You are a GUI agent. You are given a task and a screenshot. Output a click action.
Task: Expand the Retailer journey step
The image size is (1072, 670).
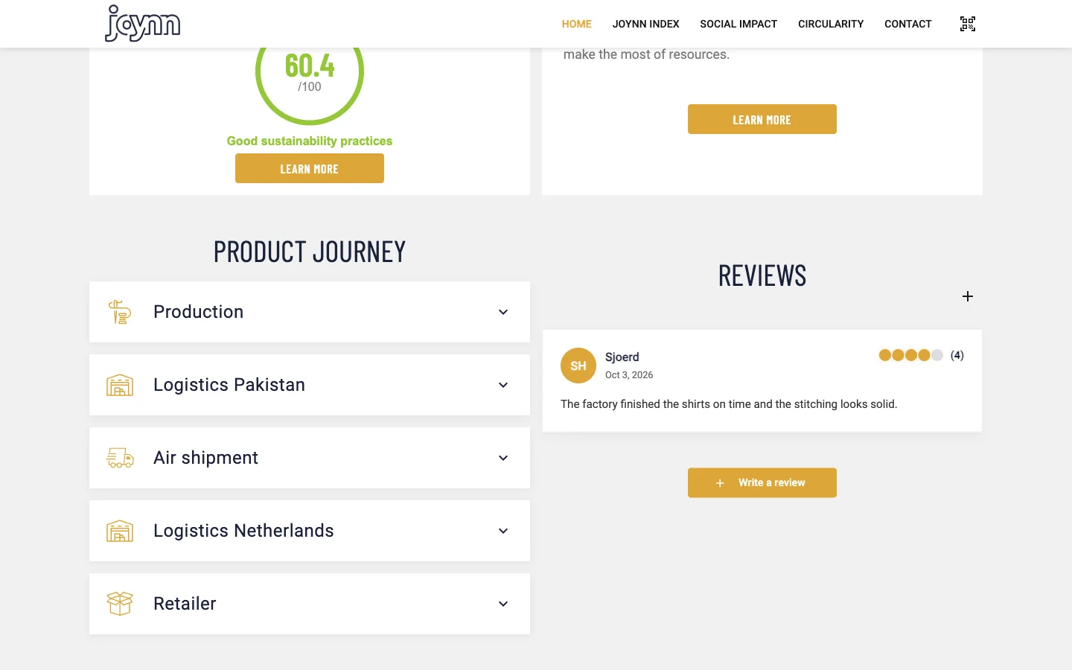tap(310, 604)
